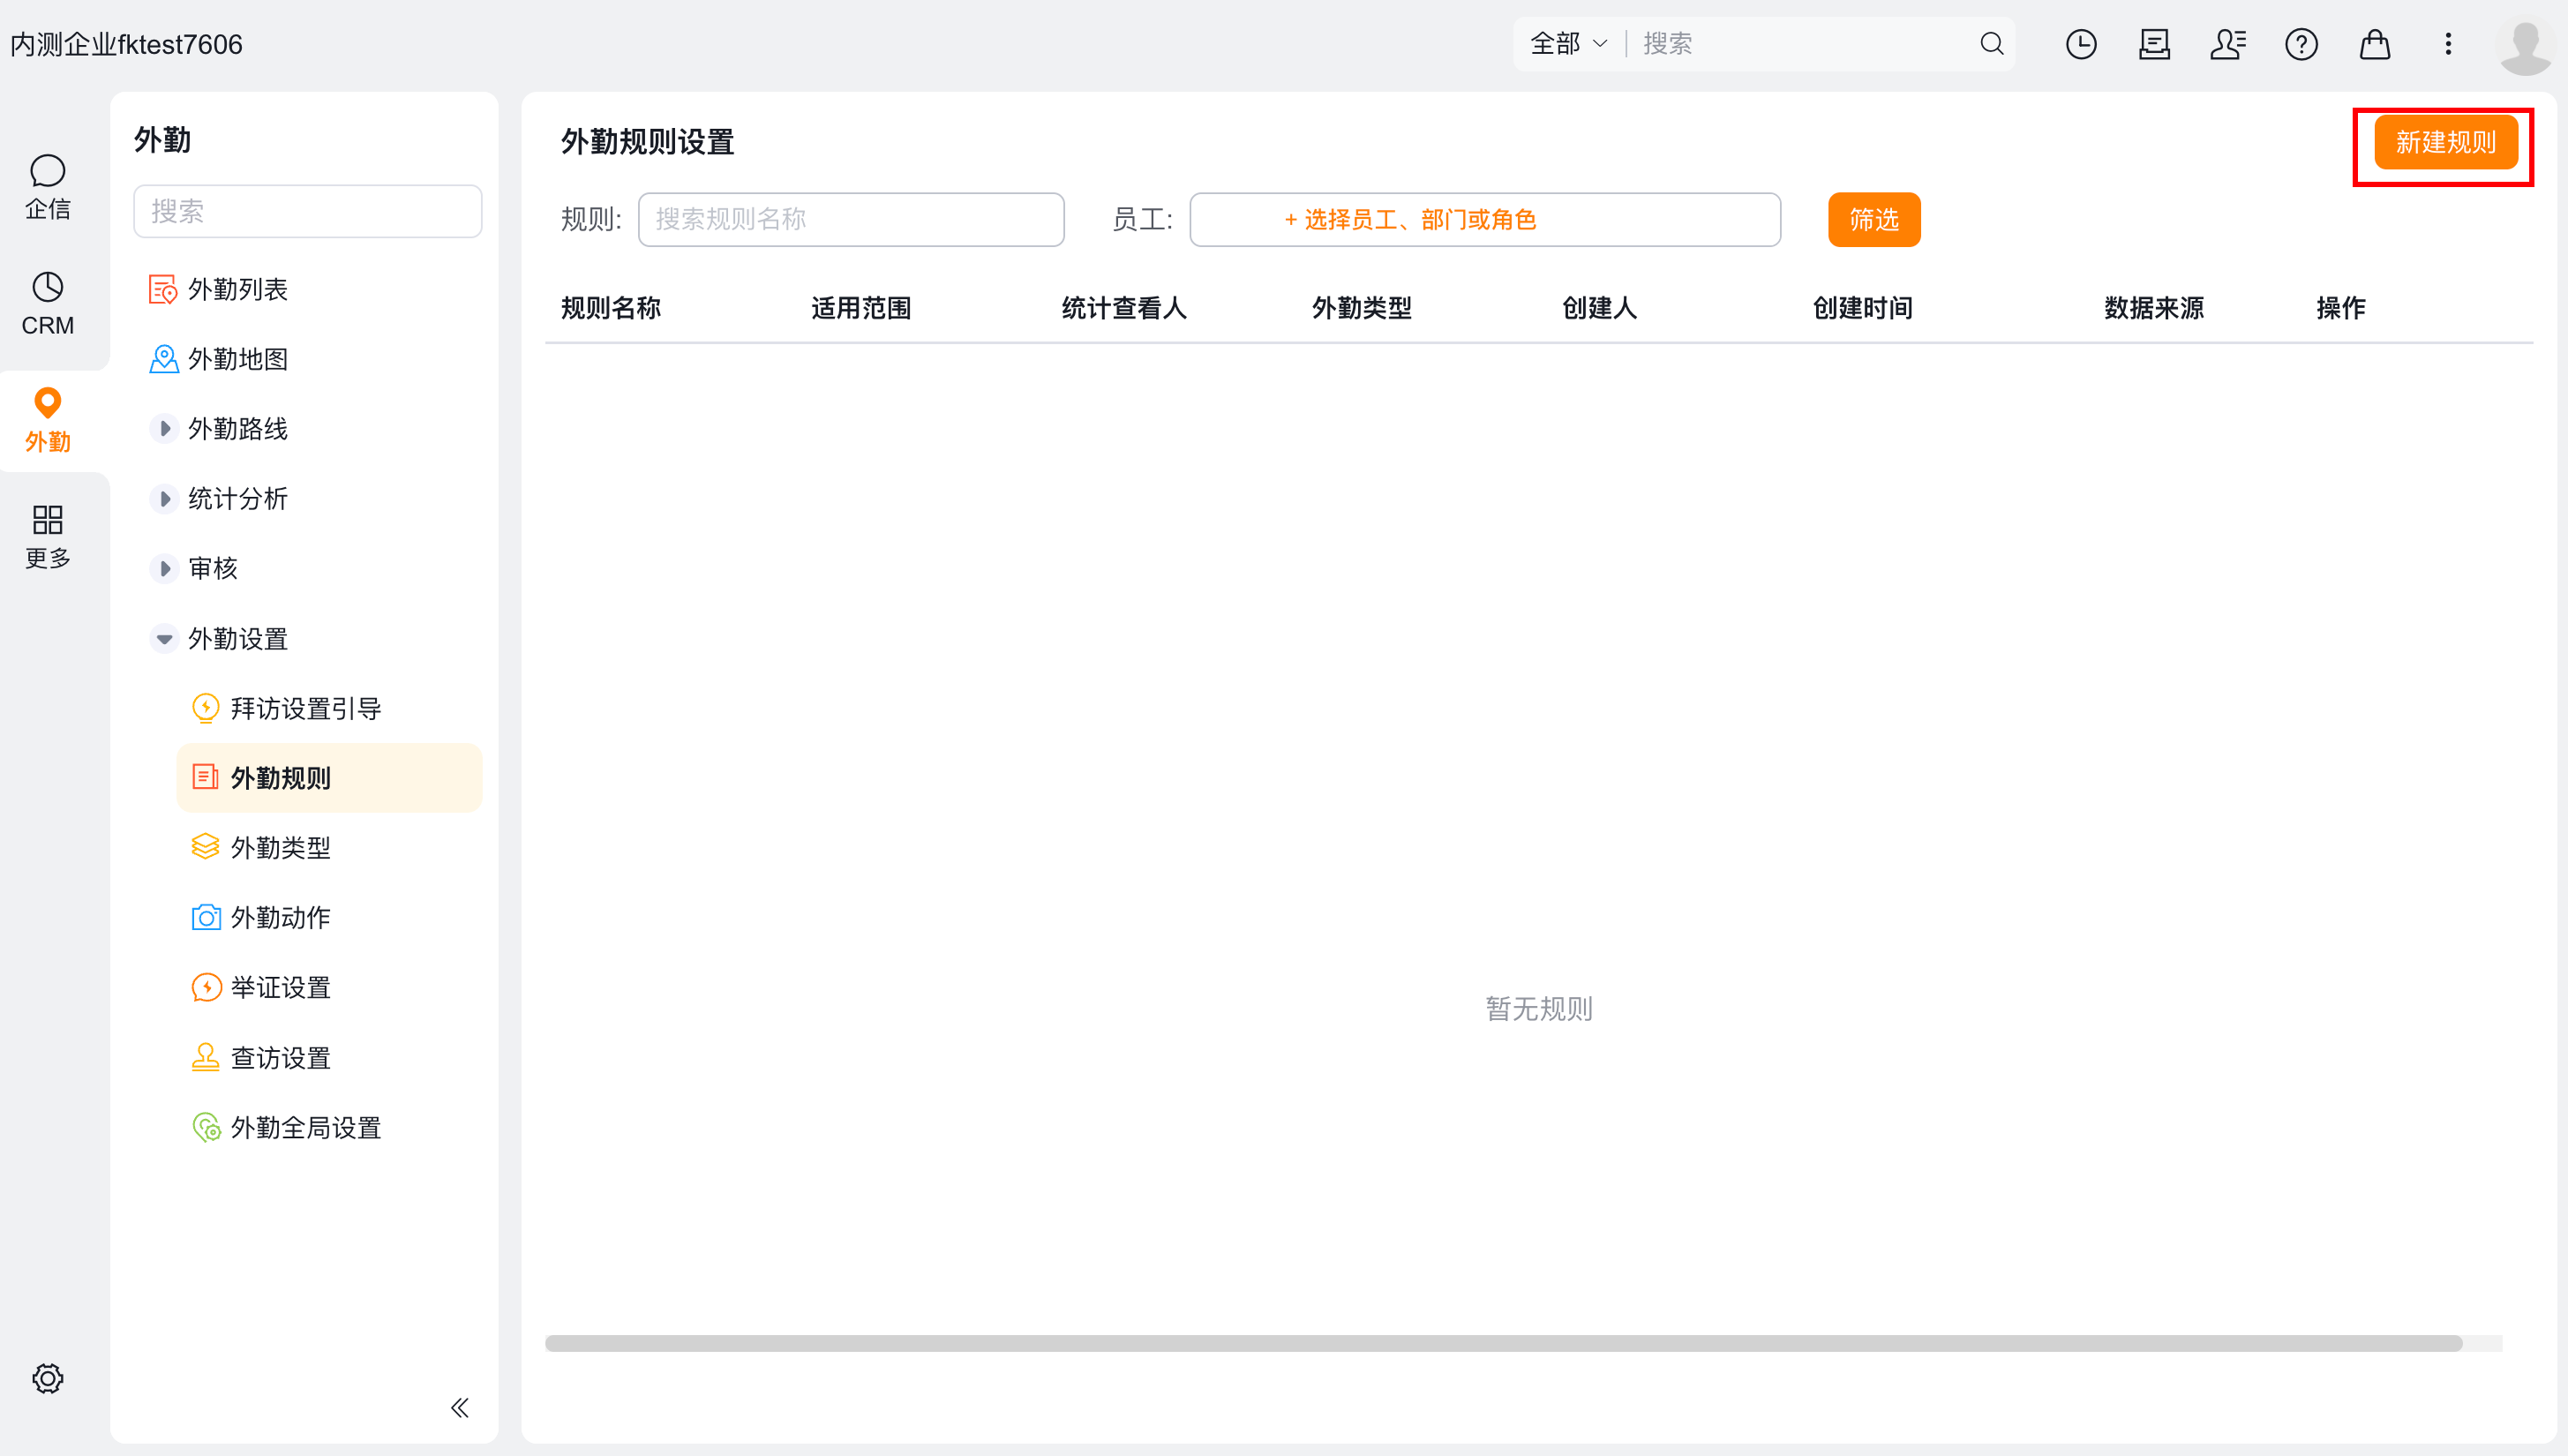The height and width of the screenshot is (1456, 2568).
Task: Click the 创建时间 column header
Action: coord(1862,308)
